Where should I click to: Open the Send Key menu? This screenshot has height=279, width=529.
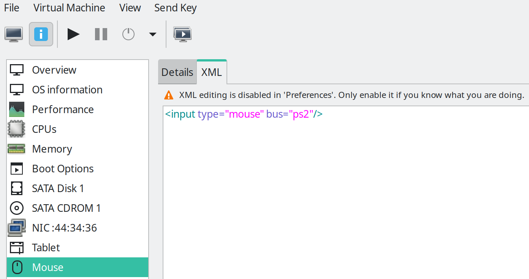coord(176,8)
